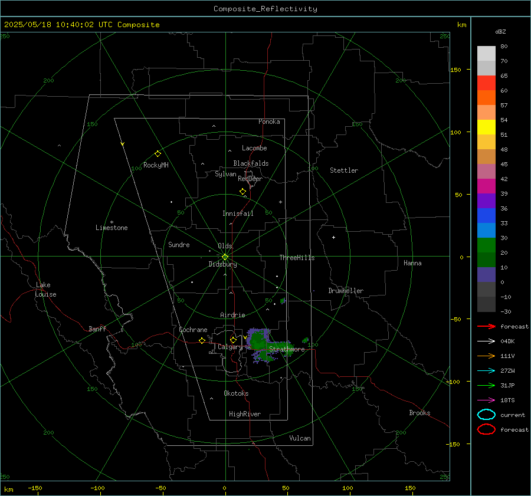531x496 pixels.
Task: Click the small echo blob northeast of Strathmore
Action: 306,340
